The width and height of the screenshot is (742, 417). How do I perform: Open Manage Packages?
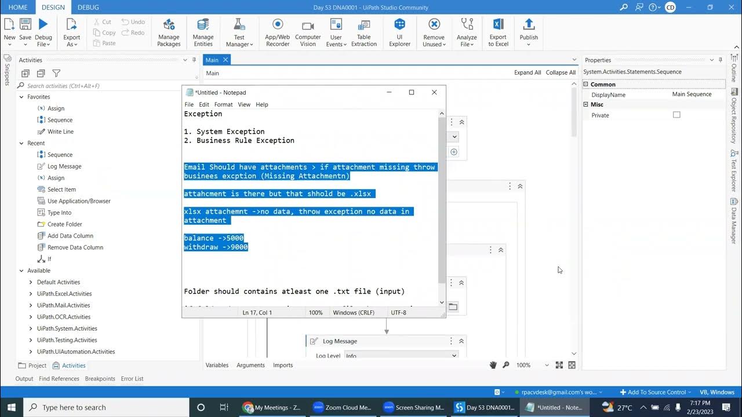(169, 32)
